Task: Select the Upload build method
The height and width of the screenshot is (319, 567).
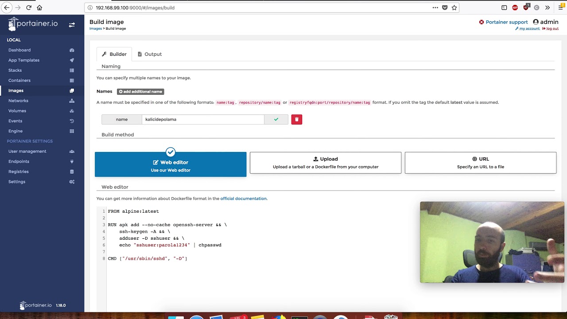Action: coord(326,163)
